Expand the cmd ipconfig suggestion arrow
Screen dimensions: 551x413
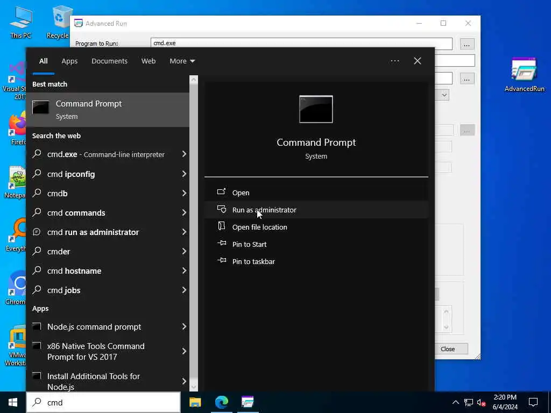click(x=184, y=174)
